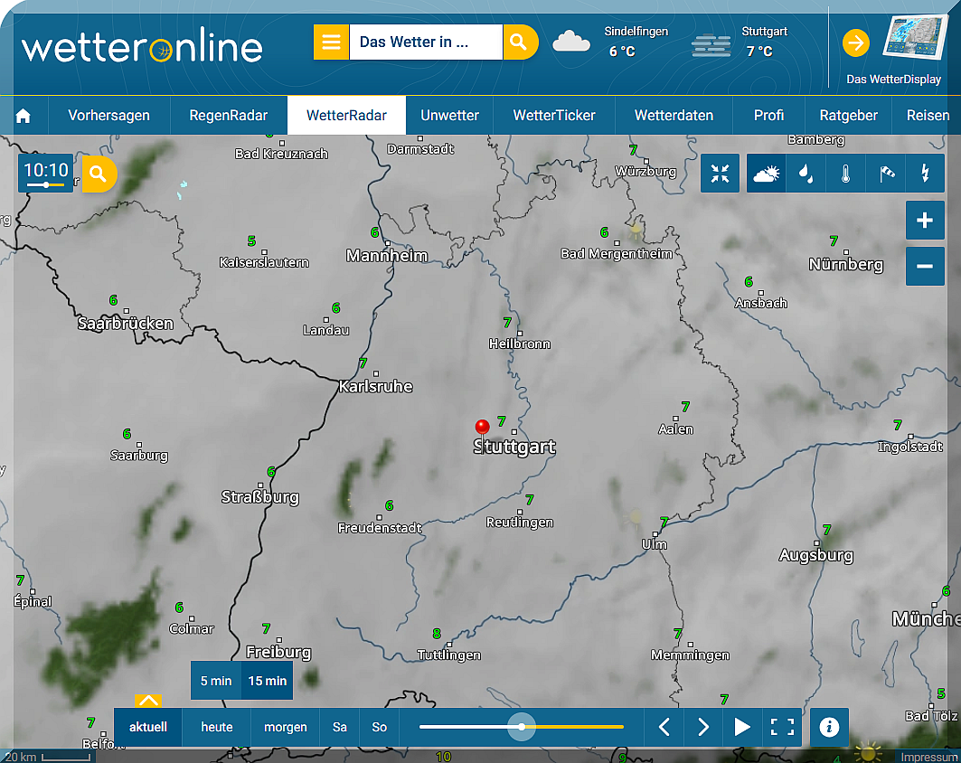This screenshot has width=961, height=763.
Task: Open the map location search beside time
Action: [99, 173]
